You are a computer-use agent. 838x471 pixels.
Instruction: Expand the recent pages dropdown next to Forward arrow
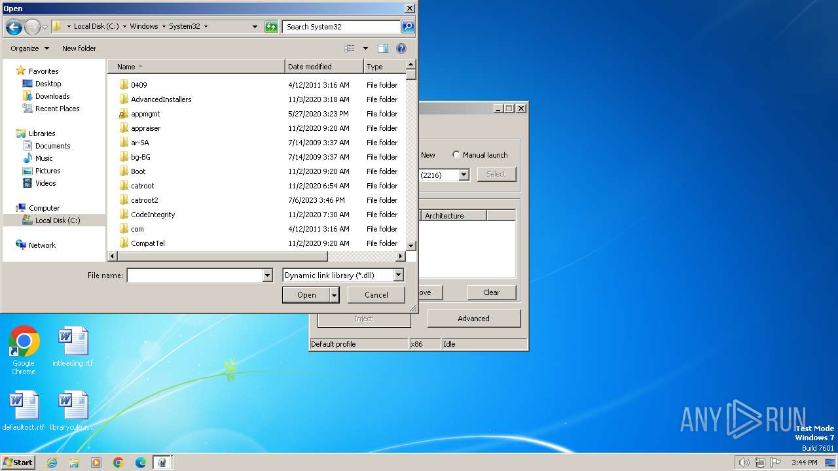click(45, 27)
